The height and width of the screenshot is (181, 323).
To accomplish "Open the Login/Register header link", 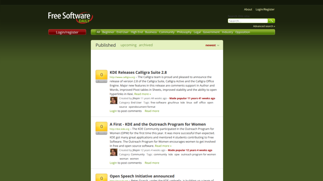I will coord(265,9).
